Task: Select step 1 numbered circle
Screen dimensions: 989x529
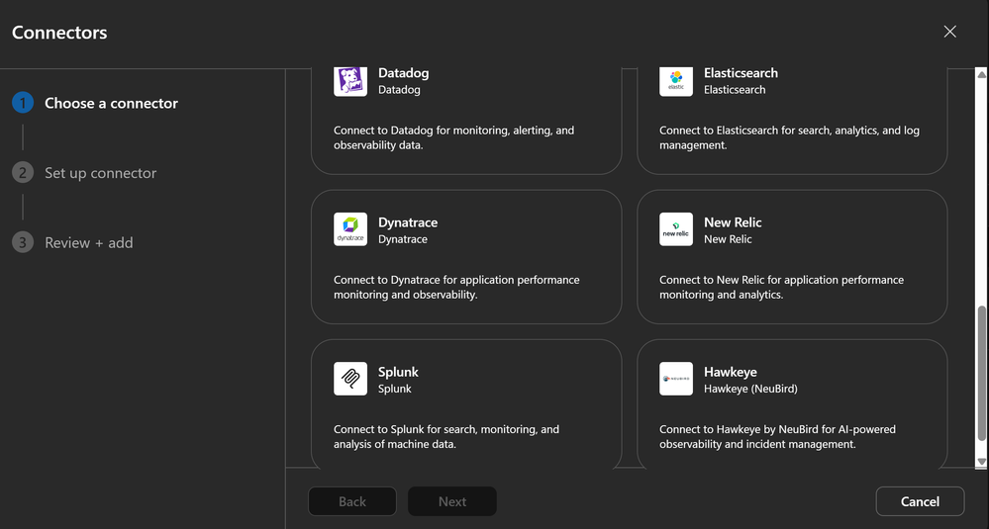Action: (23, 103)
